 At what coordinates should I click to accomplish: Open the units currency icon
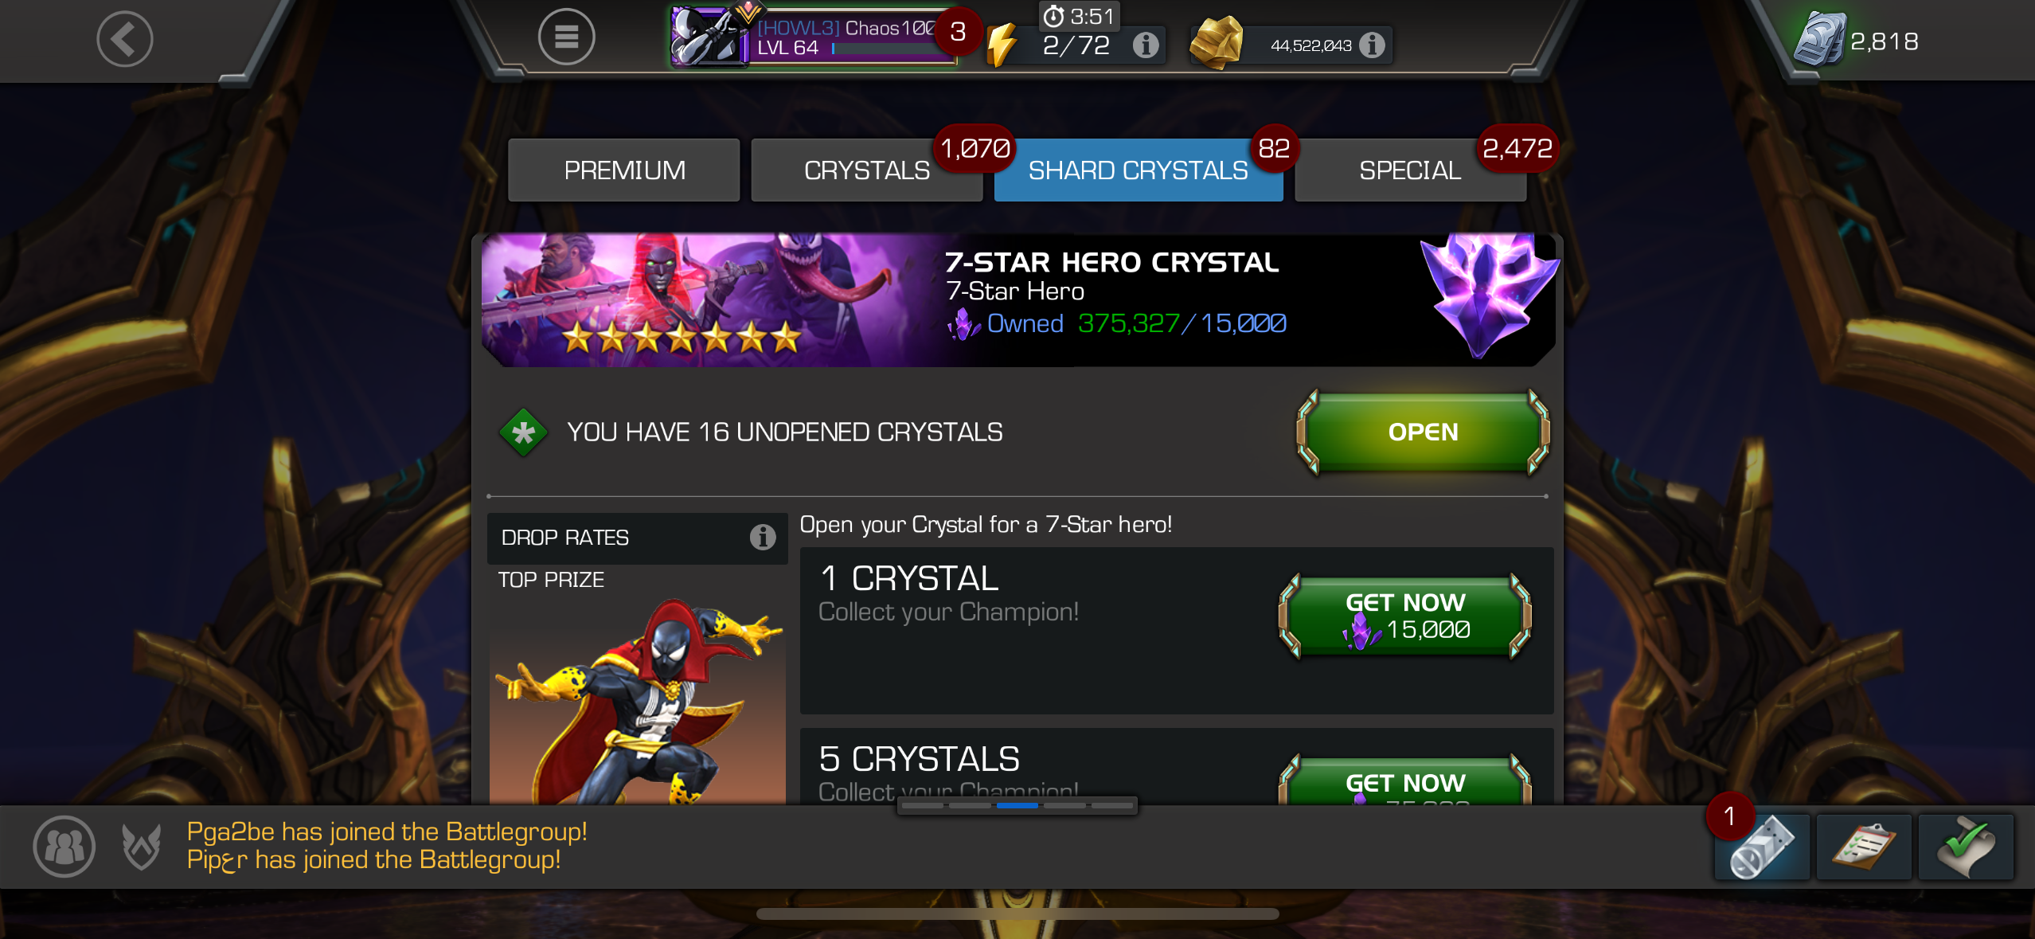[1818, 40]
